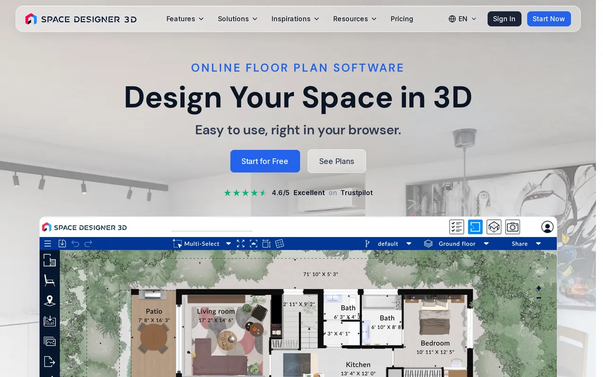Click the Start Now button
The height and width of the screenshot is (377, 603).
pos(549,19)
